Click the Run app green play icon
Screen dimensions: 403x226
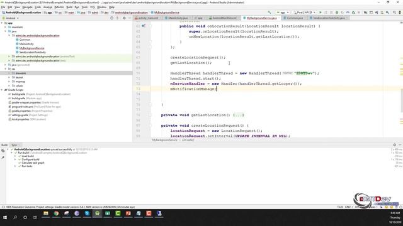pyautogui.click(x=321, y=13)
